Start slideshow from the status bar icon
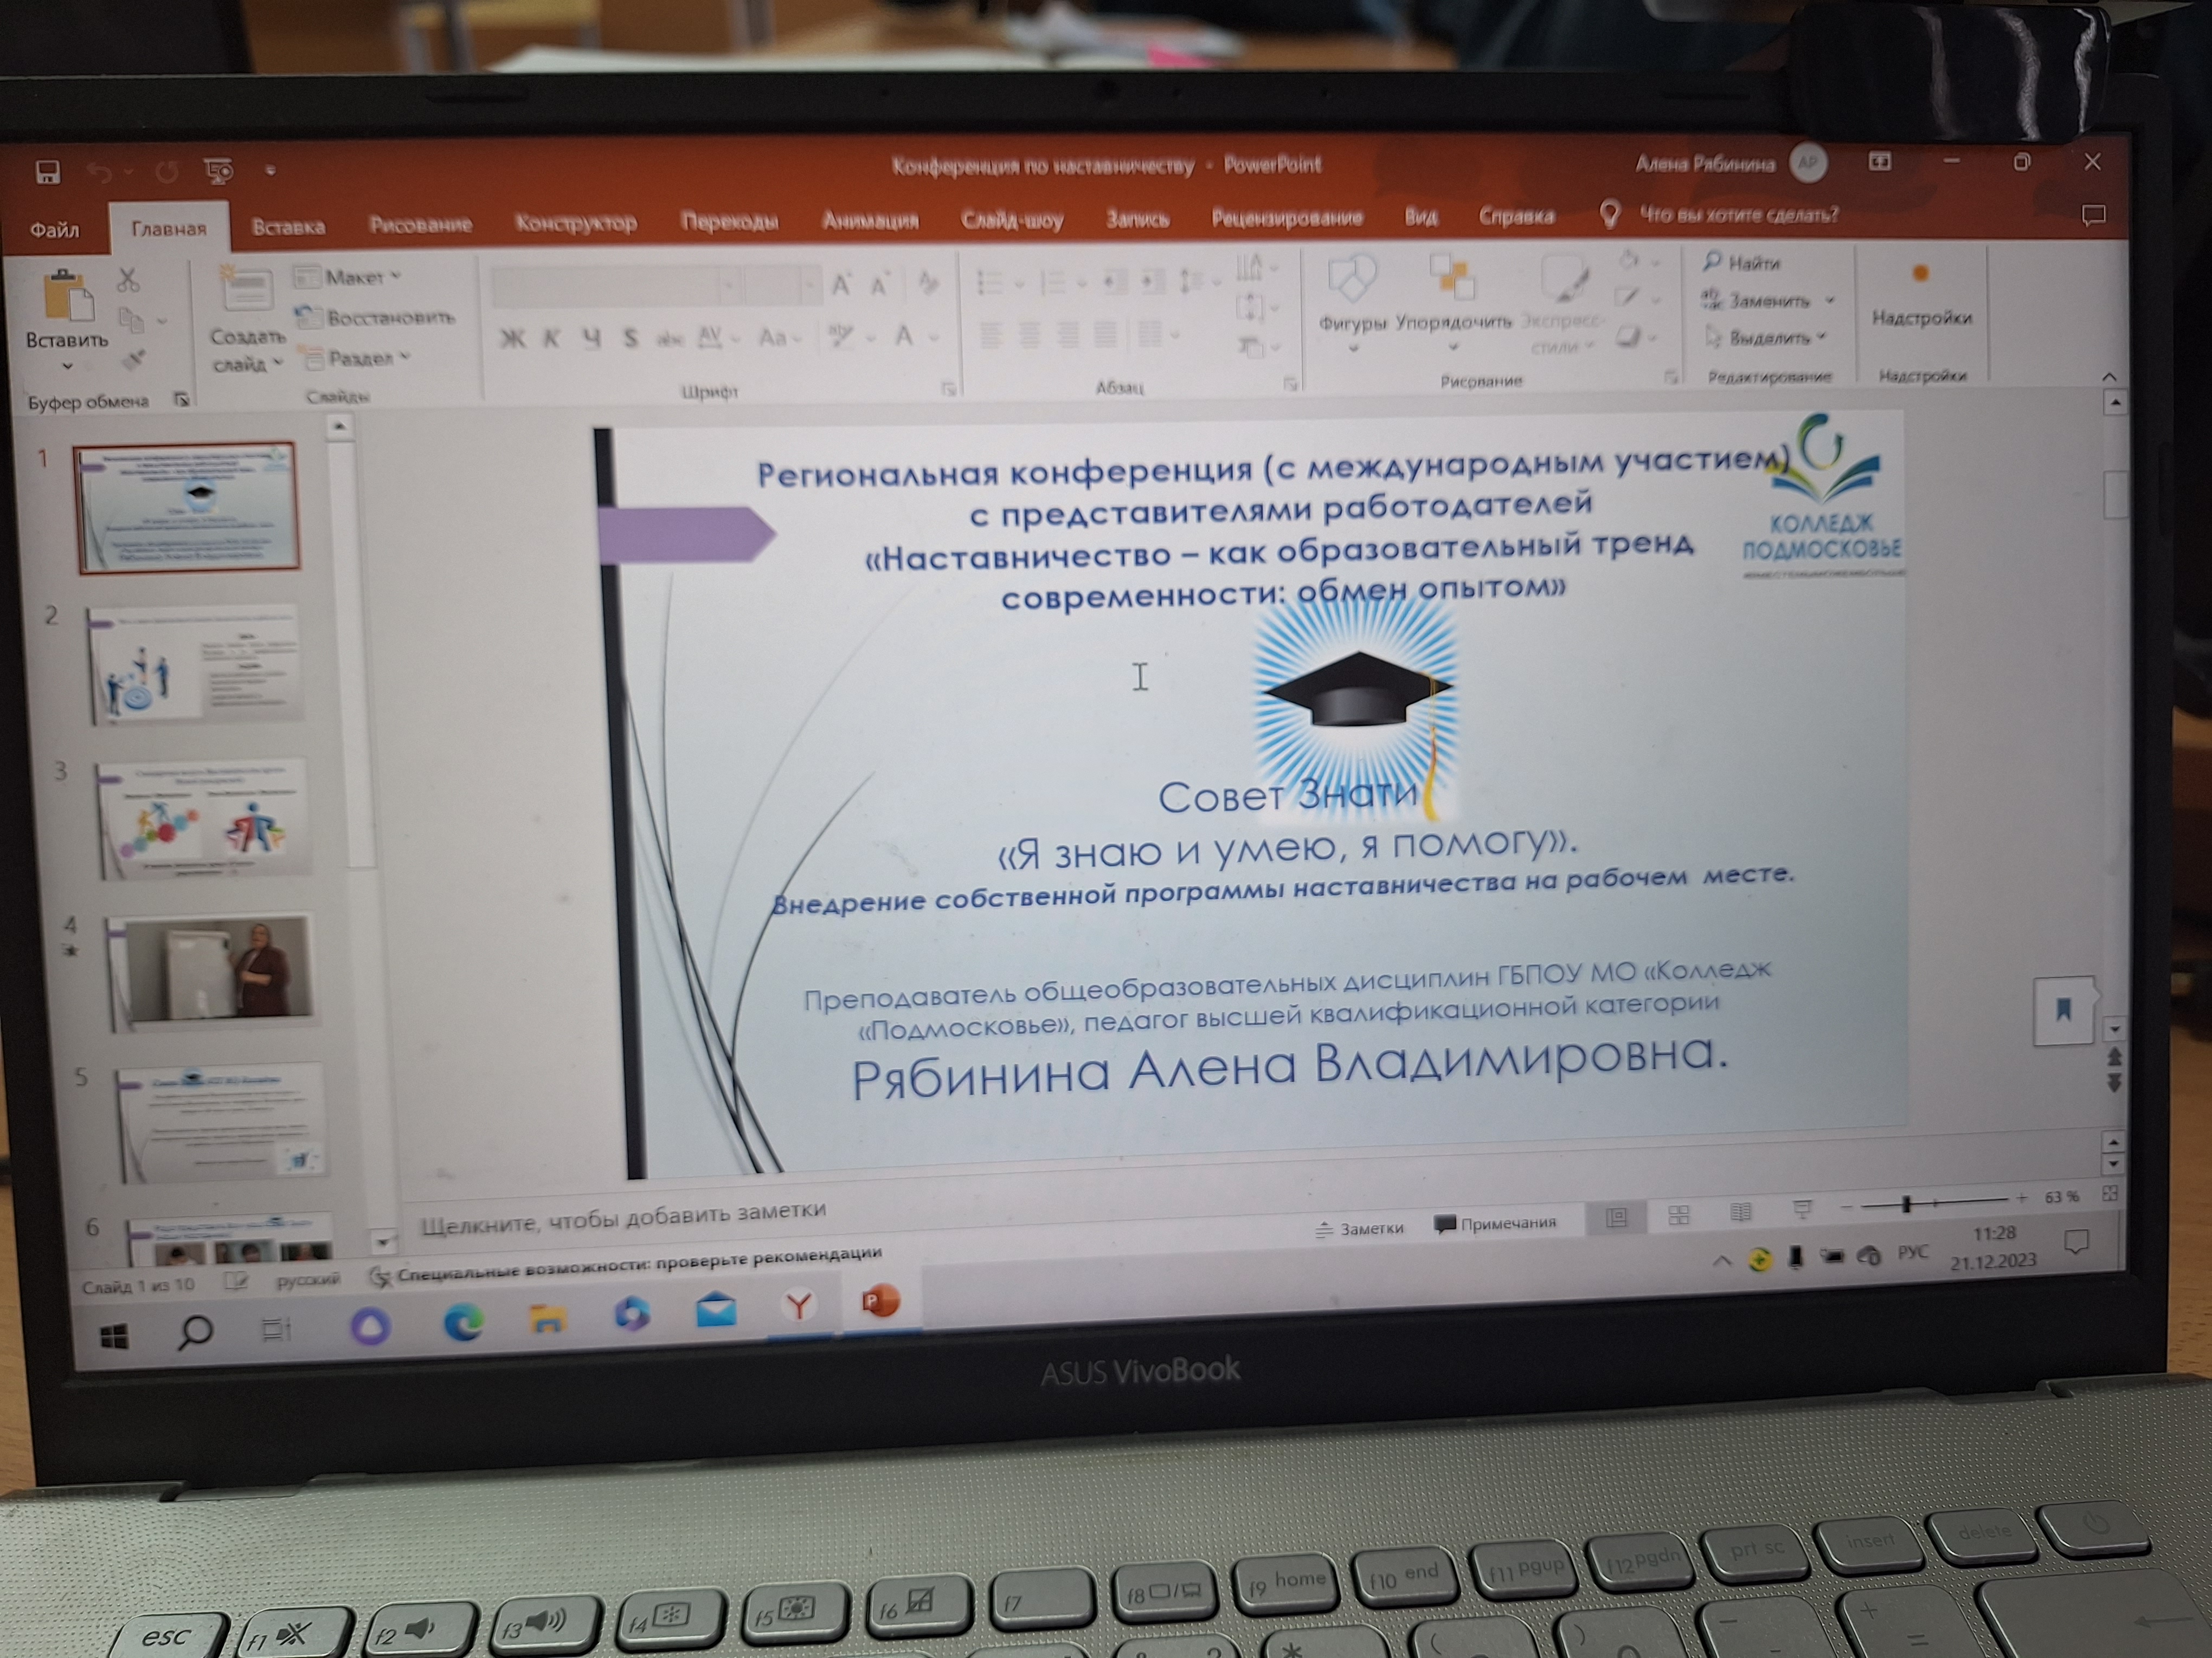Image resolution: width=2212 pixels, height=1658 pixels. [x=1802, y=1210]
